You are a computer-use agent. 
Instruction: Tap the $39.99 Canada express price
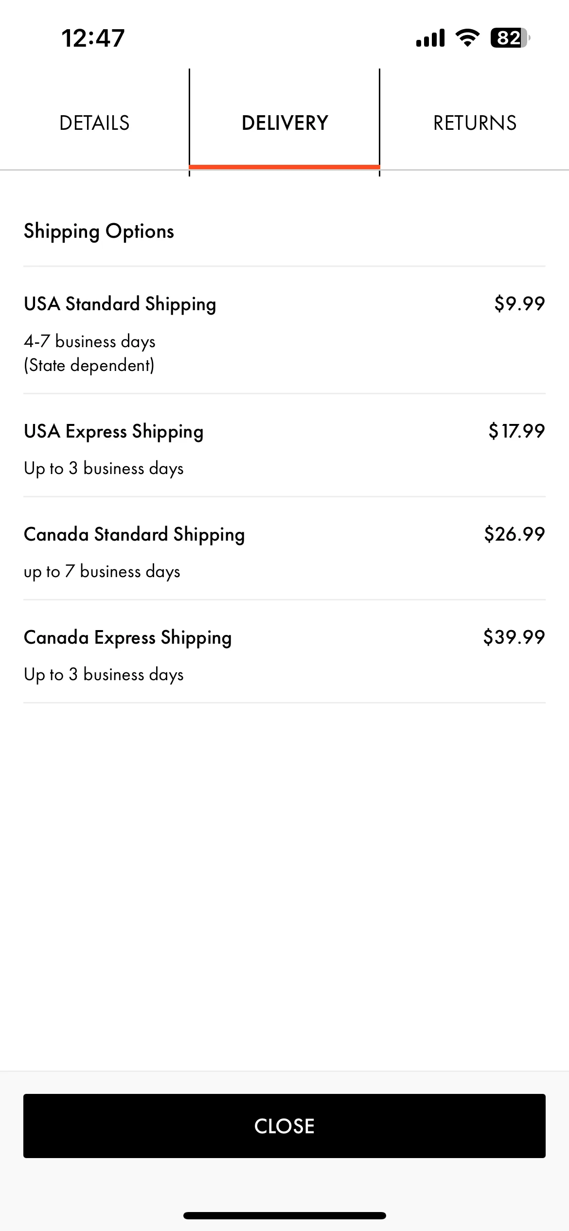click(x=514, y=637)
